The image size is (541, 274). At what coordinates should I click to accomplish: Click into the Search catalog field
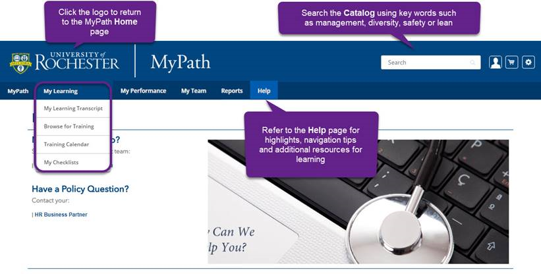(x=430, y=63)
